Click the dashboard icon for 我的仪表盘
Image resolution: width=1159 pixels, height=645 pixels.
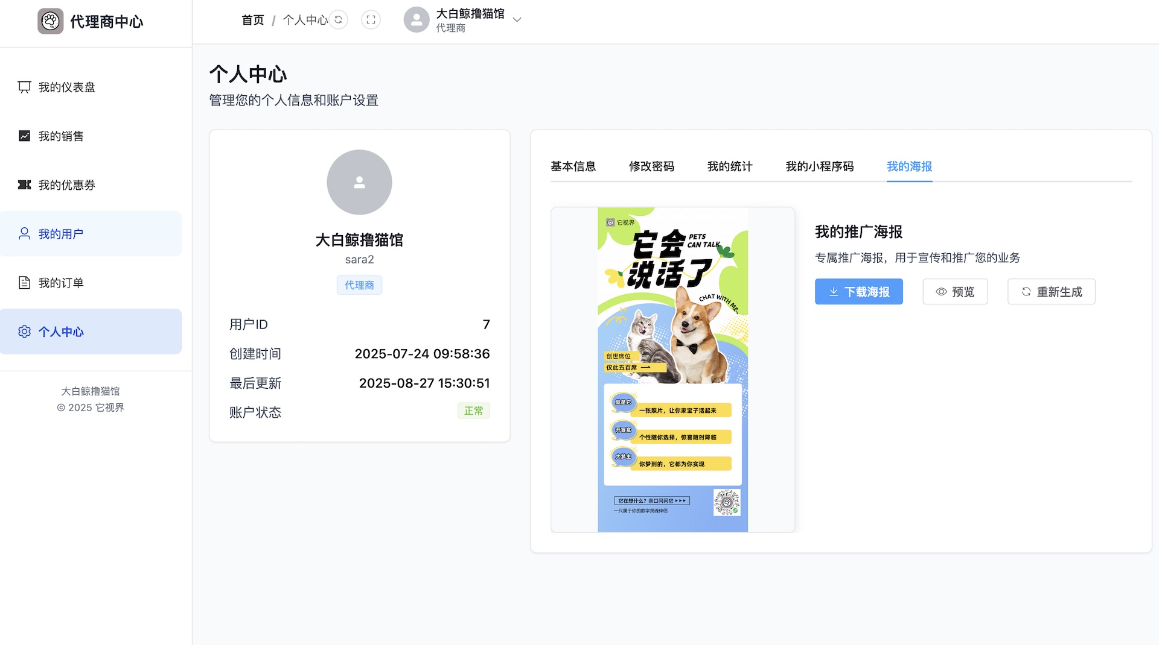coord(24,87)
